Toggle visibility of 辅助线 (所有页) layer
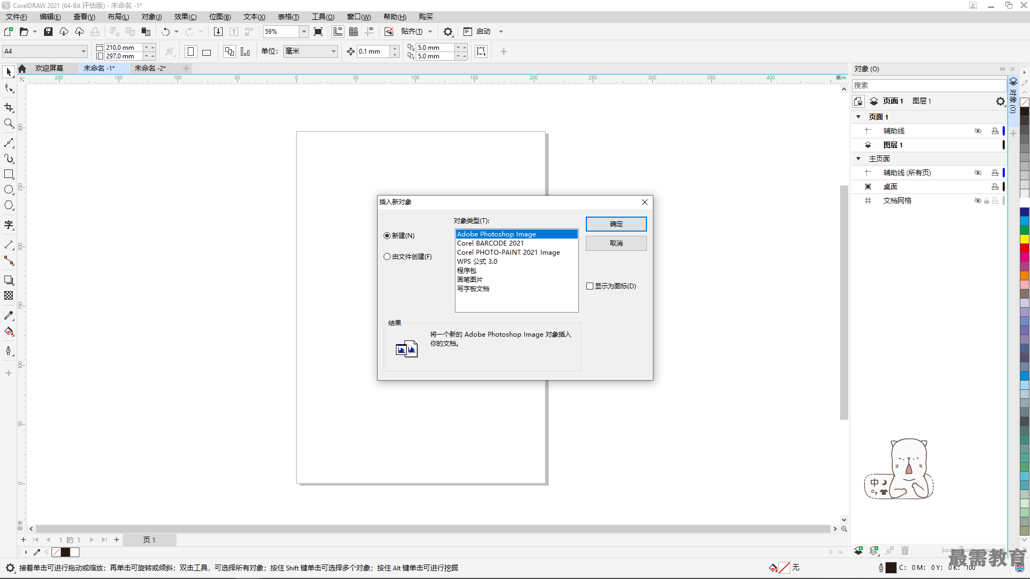 (978, 173)
